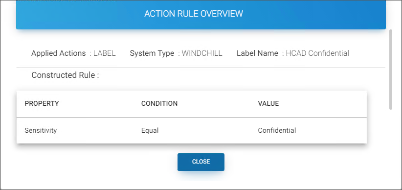The image size is (402, 190).
Task: Click the empty space left of the CLOSE button
Action: [97, 162]
